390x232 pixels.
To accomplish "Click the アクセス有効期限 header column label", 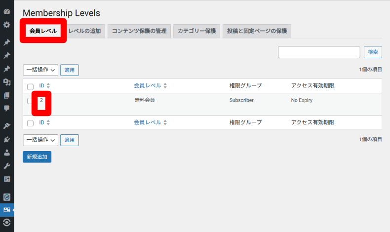I will click(312, 85).
